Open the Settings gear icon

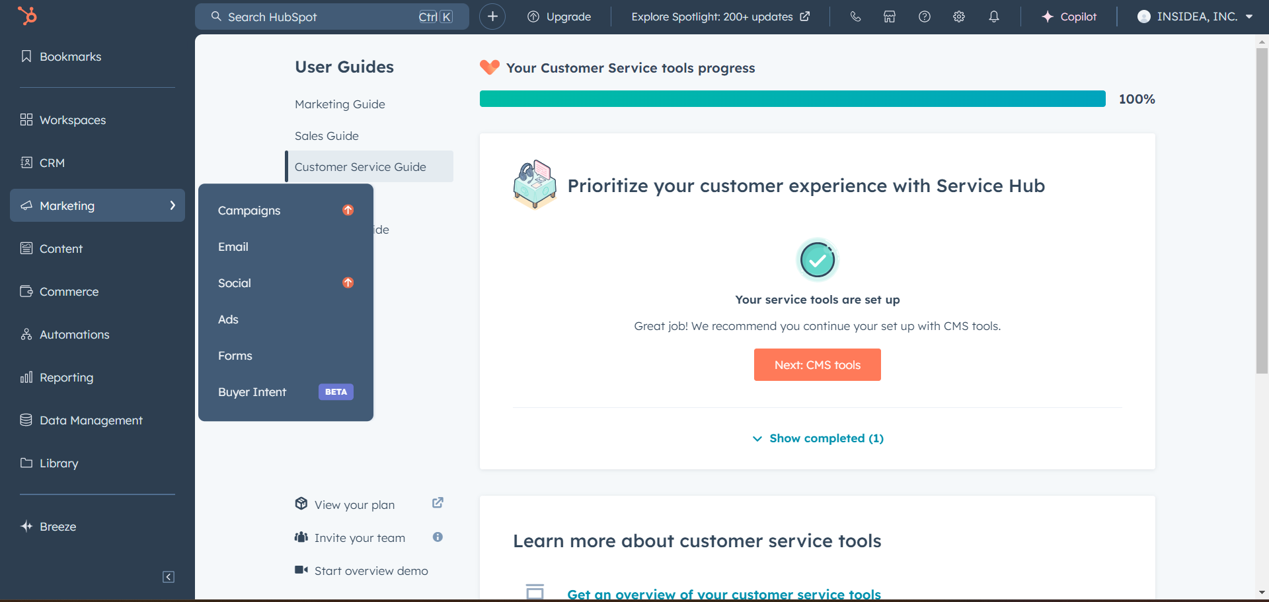[959, 17]
